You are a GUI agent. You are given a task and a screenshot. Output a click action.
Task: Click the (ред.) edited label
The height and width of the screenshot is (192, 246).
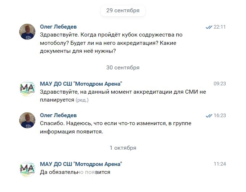(x=82, y=100)
